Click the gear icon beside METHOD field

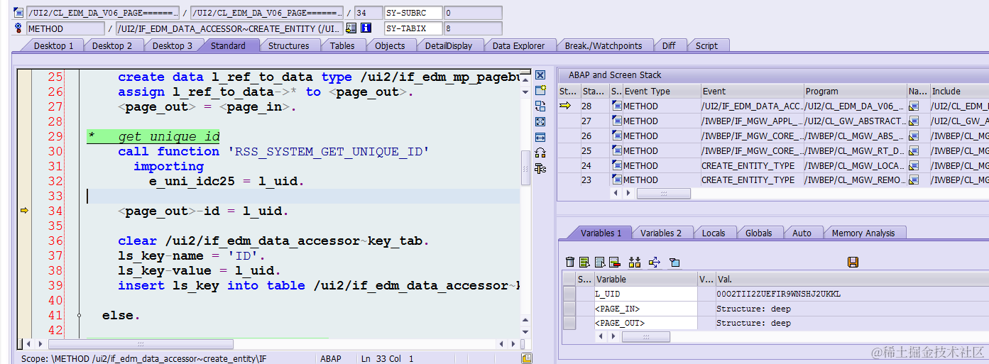pos(18,28)
